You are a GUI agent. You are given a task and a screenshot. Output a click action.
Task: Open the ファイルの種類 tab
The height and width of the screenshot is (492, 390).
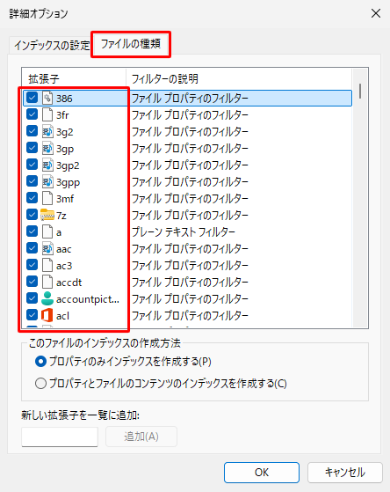point(131,44)
